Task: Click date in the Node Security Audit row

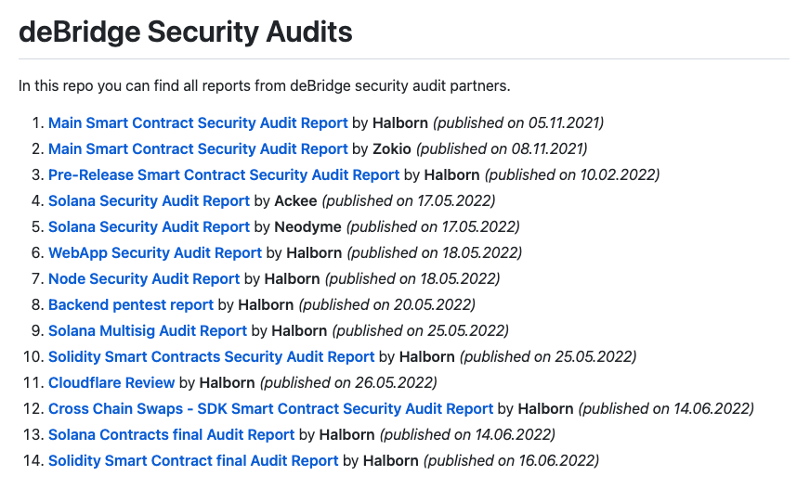Action: click(x=412, y=278)
